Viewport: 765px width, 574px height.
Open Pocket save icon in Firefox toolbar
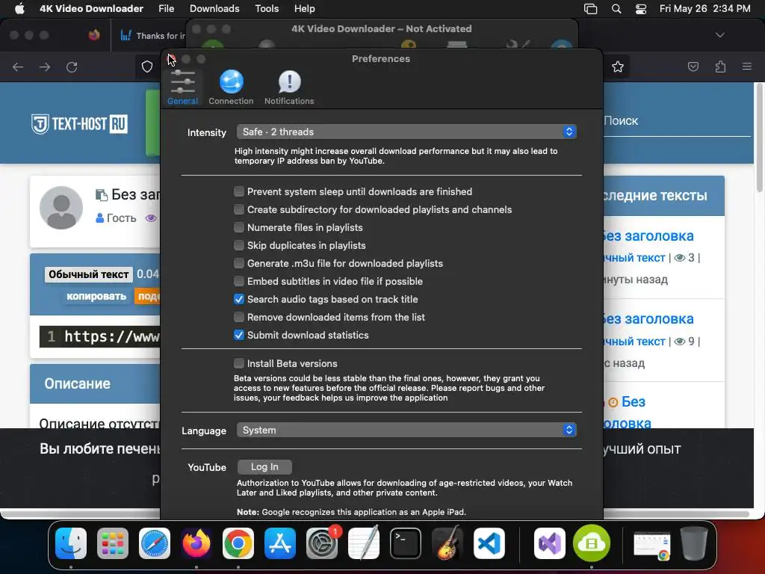pos(693,67)
